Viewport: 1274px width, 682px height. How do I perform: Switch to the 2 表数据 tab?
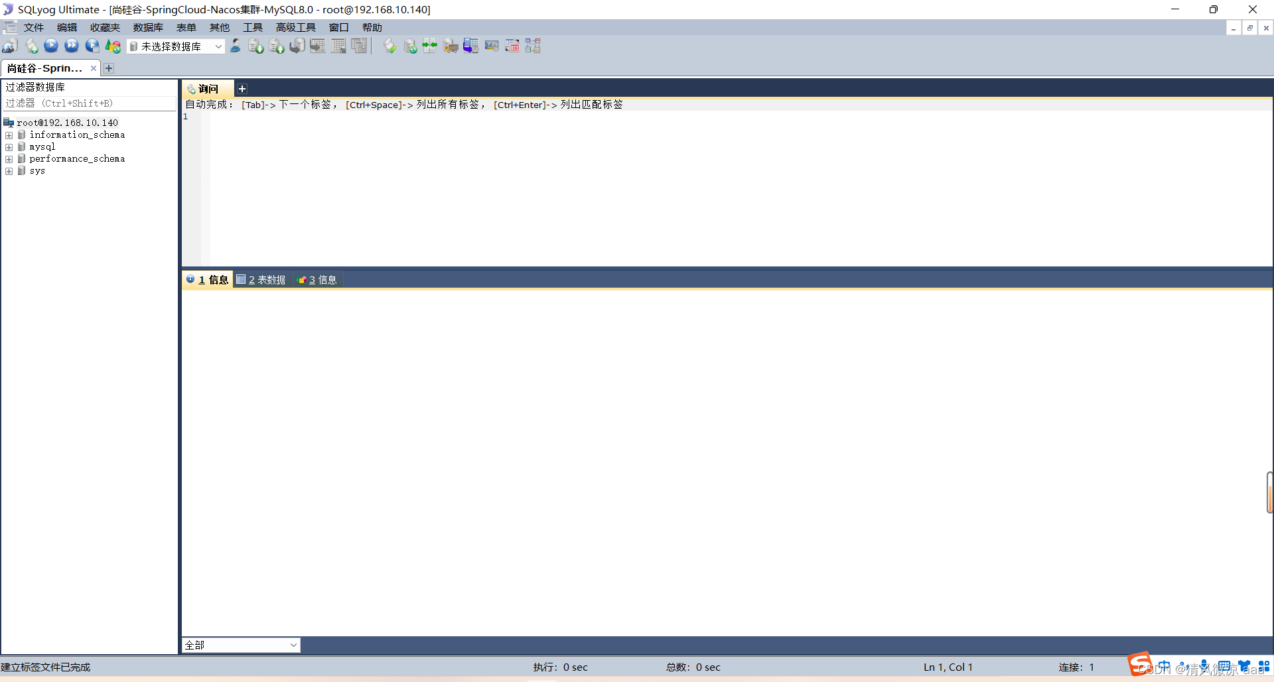[261, 280]
